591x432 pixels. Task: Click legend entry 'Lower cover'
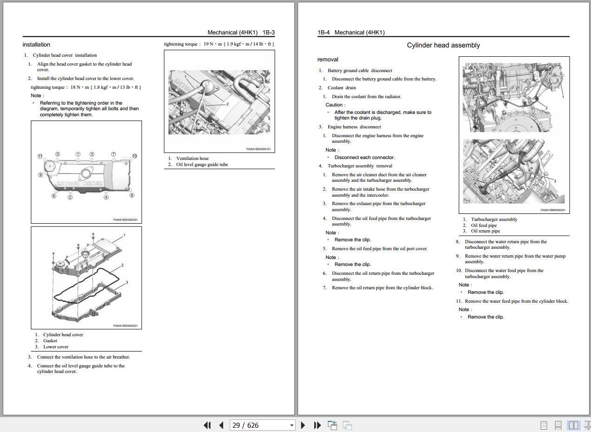56,347
